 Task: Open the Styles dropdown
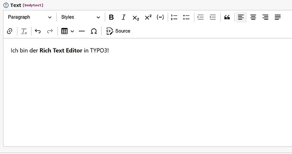[x=81, y=17]
